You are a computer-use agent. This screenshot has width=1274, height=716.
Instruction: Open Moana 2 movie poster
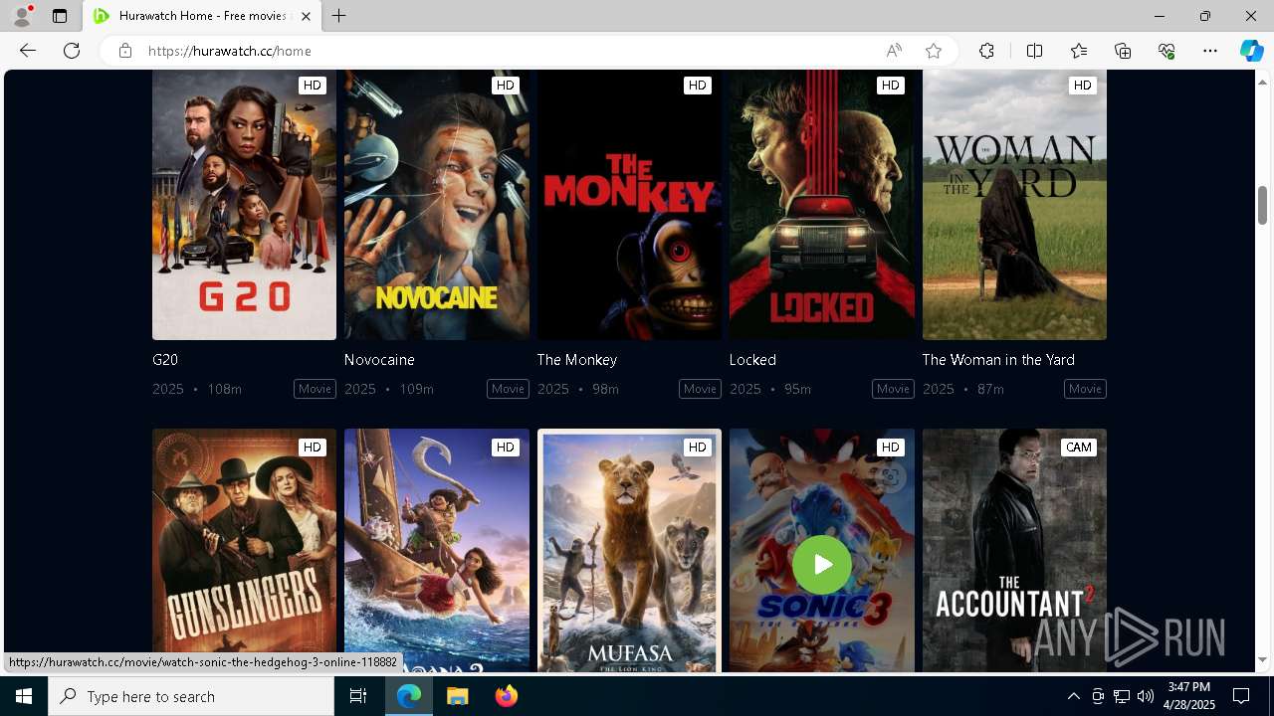click(437, 551)
